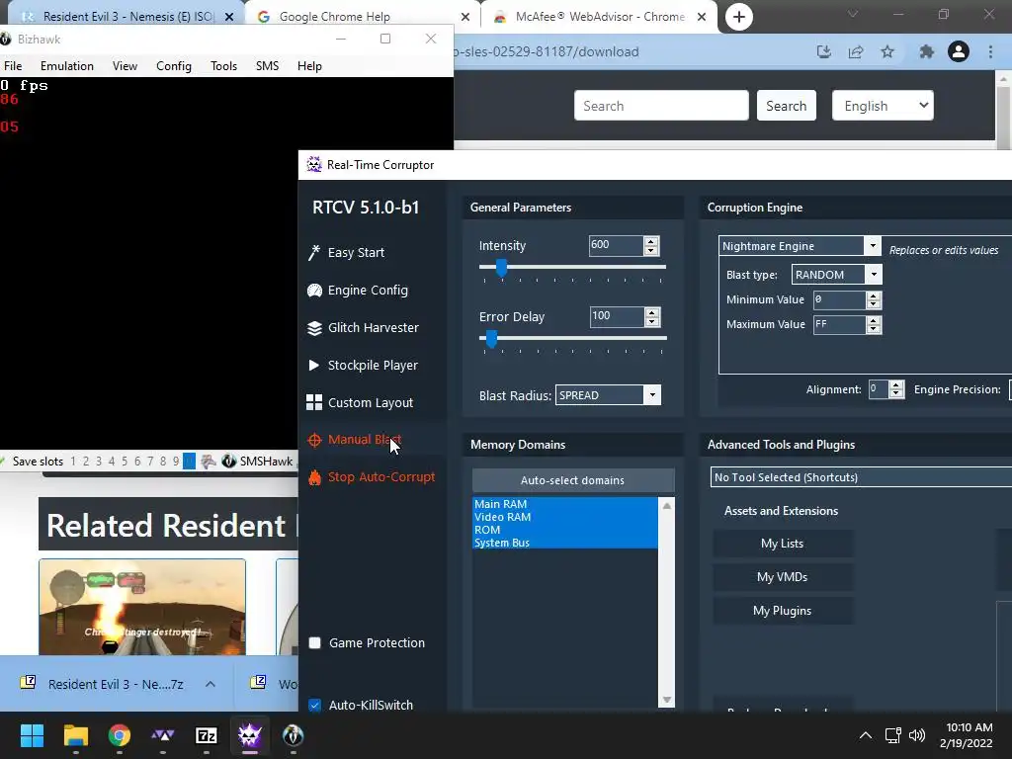Viewport: 1012px width, 759px height.
Task: Open Bizhawk View menu
Action: [125, 66]
